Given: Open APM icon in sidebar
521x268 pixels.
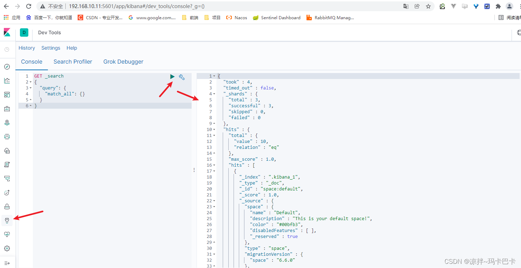Looking at the screenshot, I should pos(7,179).
